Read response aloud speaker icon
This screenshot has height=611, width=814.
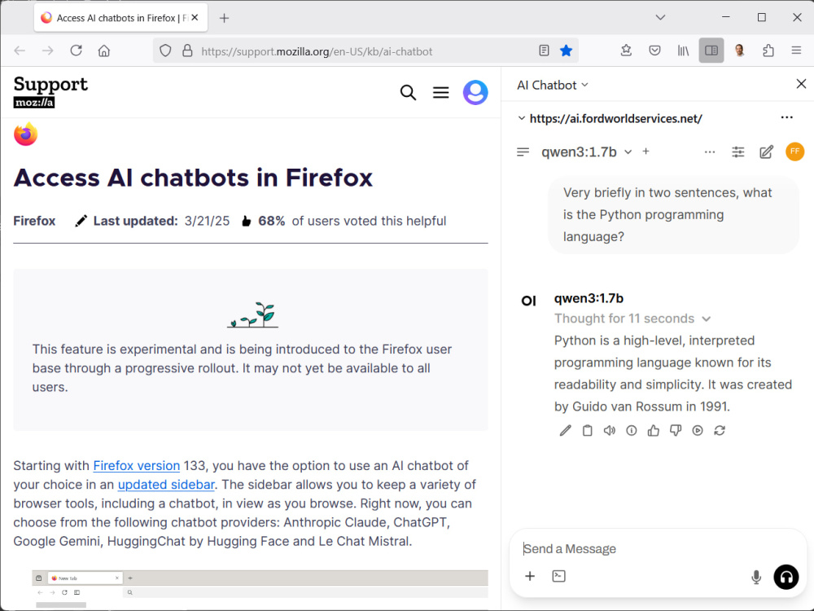point(609,430)
